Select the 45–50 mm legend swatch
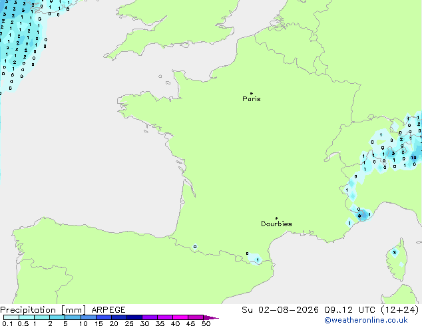Image resolution: width=422 pixels, height=326 pixels. [196, 317]
